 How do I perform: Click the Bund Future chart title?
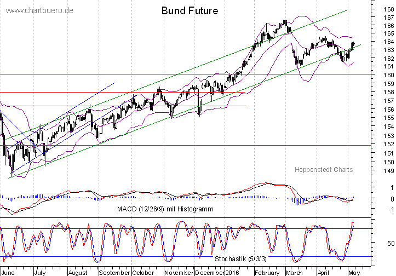(x=190, y=10)
